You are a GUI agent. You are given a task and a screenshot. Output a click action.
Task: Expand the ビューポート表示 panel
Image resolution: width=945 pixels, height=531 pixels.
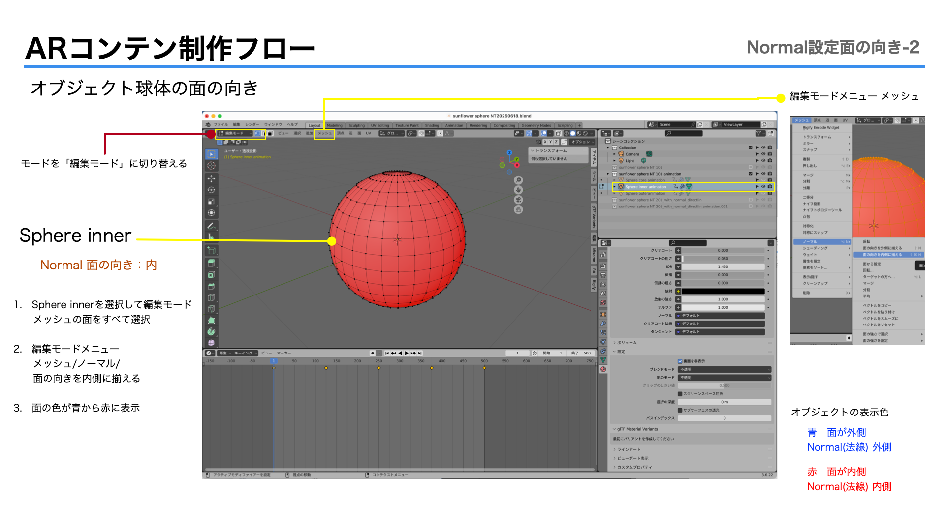pos(630,458)
